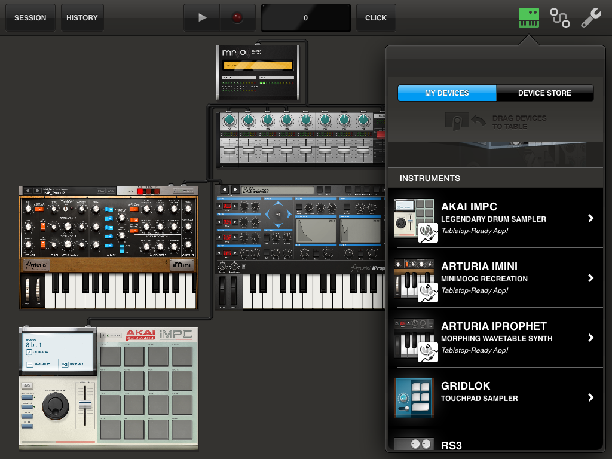Viewport: 612px width, 459px height.
Task: Adjust the red master fader on mixer
Action: pos(381,135)
